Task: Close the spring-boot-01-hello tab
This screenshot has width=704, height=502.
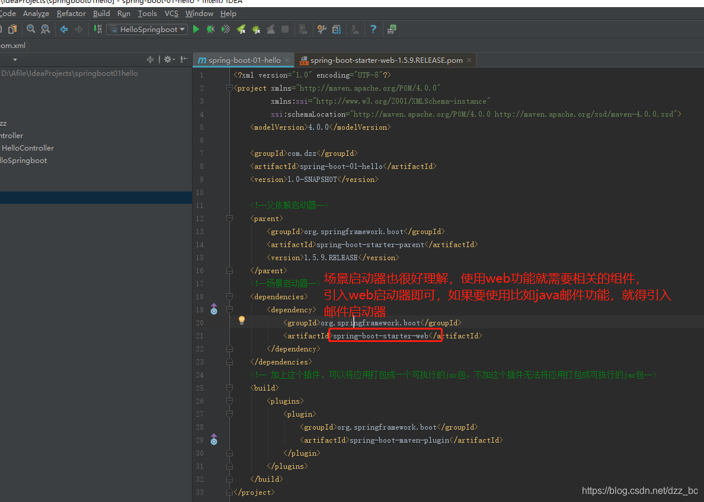Action: [287, 60]
